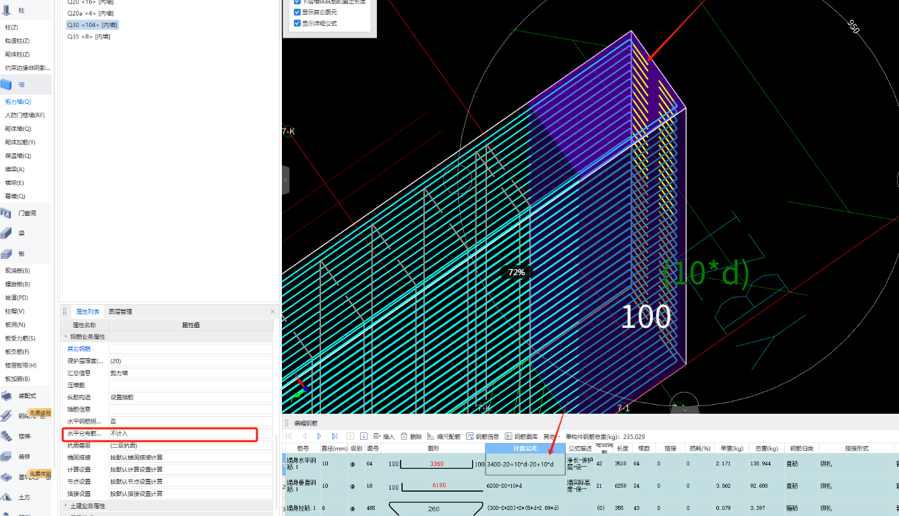Open the 墙 (wall) category icon
The width and height of the screenshot is (899, 516).
[7, 84]
